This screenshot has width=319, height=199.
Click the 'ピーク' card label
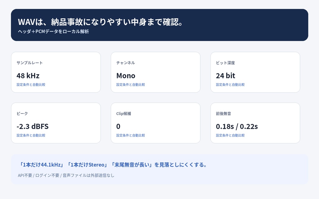coord(22,113)
